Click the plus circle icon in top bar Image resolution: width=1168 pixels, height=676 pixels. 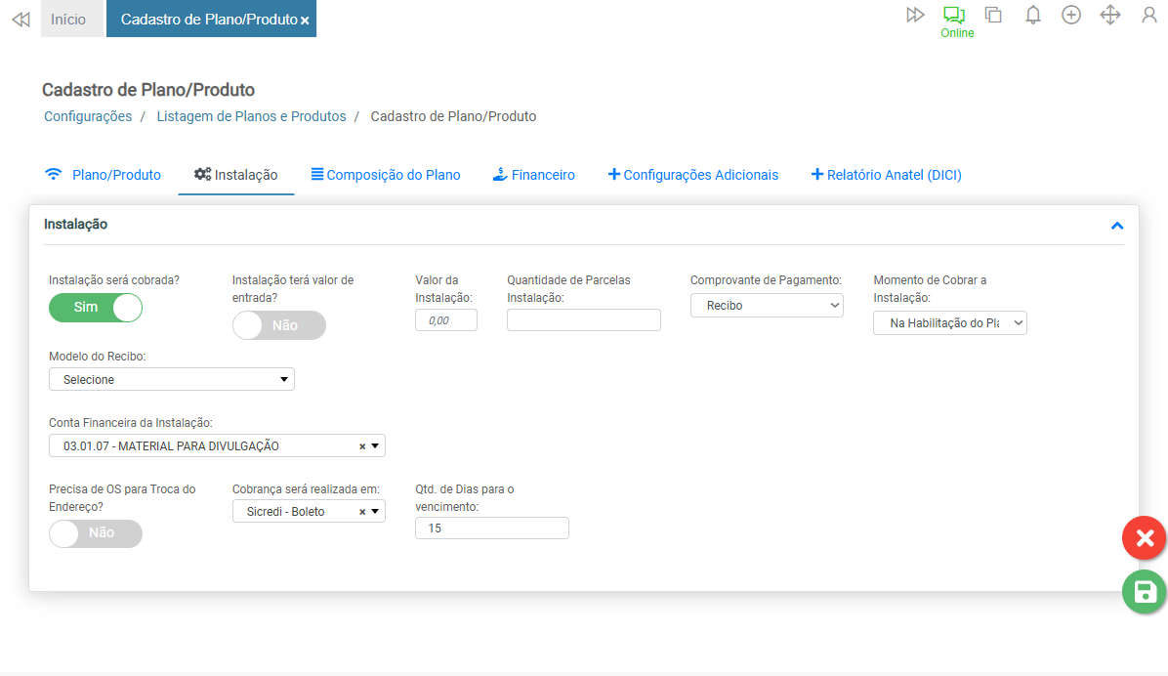coord(1071,16)
